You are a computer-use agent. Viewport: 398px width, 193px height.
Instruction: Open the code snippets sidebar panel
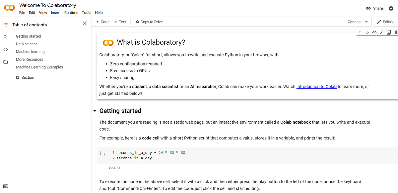5,49
